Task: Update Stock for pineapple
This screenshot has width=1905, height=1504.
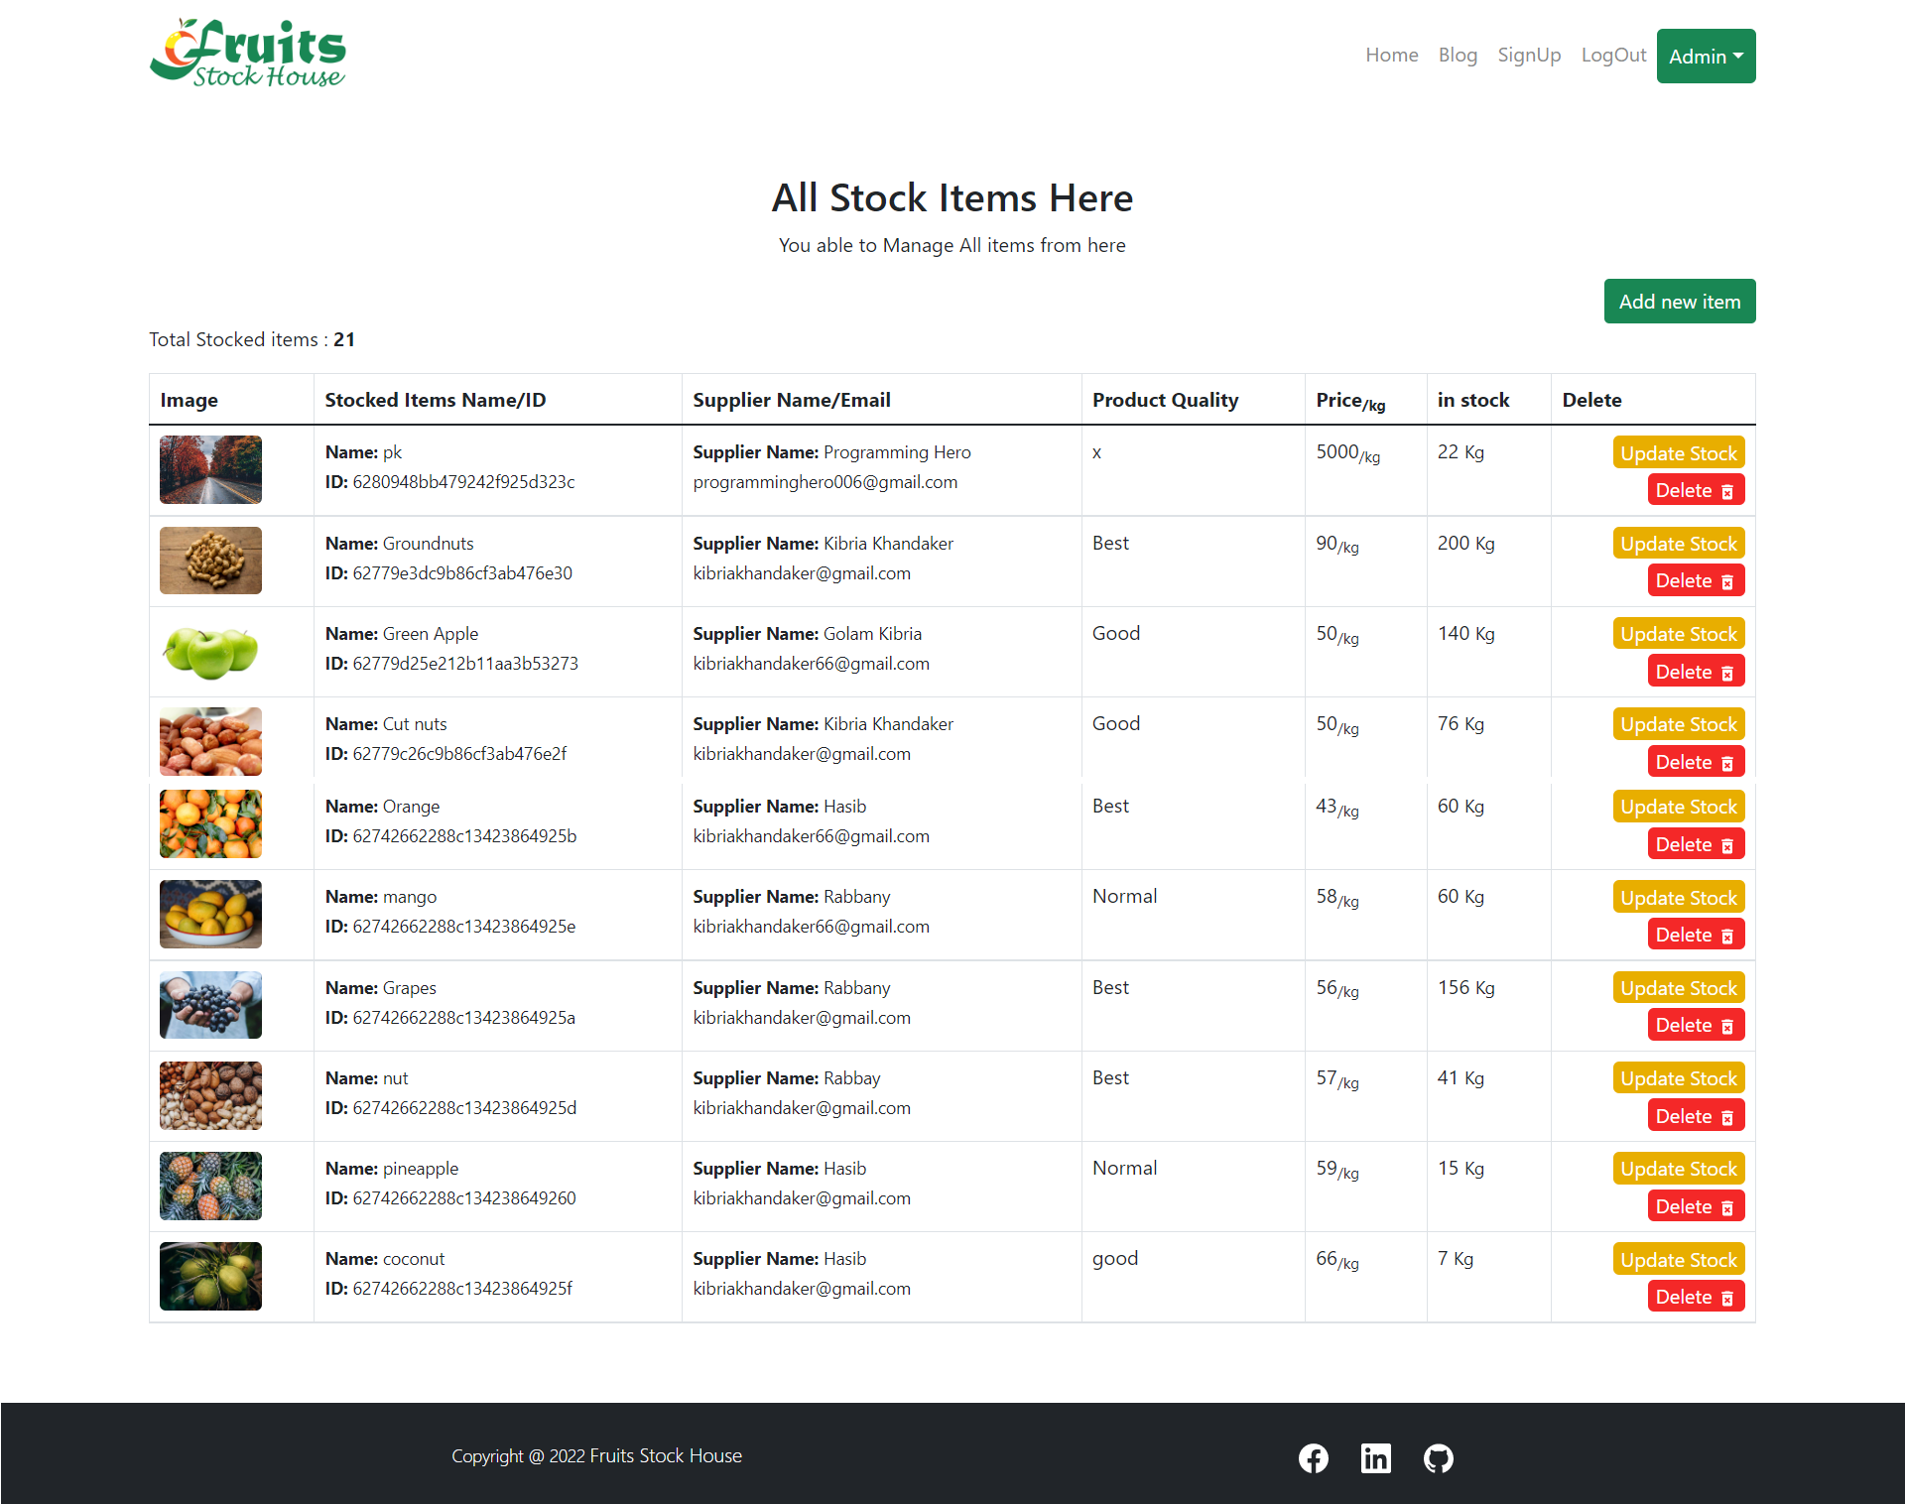Action: point(1679,1169)
